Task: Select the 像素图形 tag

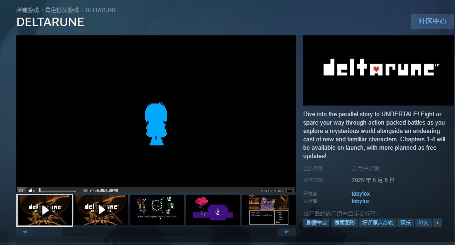Action: tap(344, 223)
